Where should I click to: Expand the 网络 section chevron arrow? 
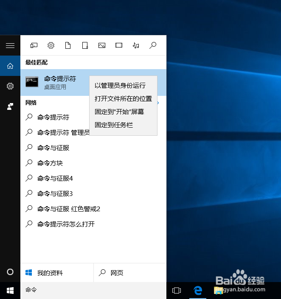[158, 103]
